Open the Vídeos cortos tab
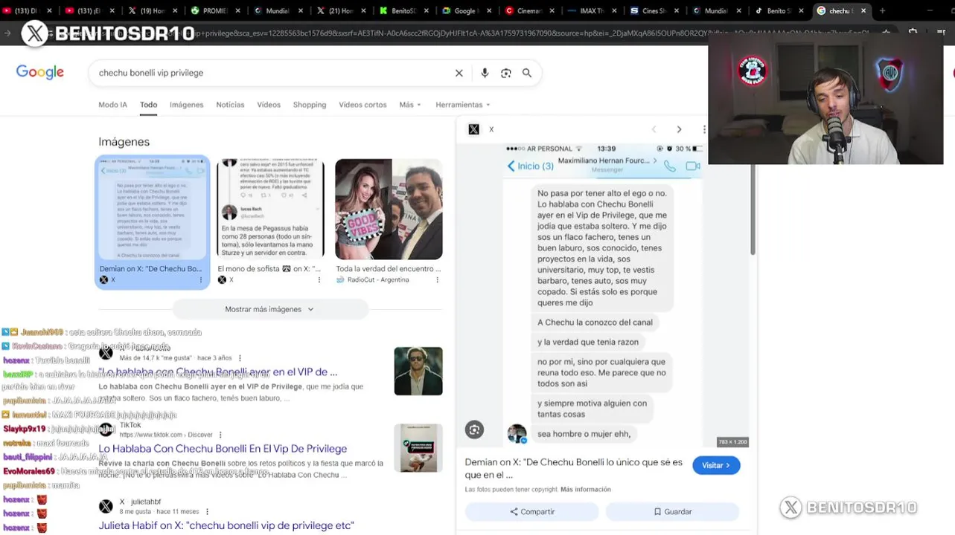Screen dimensions: 955x535 362,105
